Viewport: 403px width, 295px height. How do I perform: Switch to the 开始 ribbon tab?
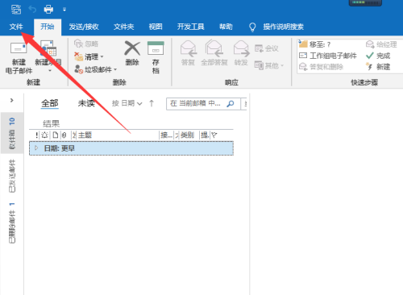48,27
